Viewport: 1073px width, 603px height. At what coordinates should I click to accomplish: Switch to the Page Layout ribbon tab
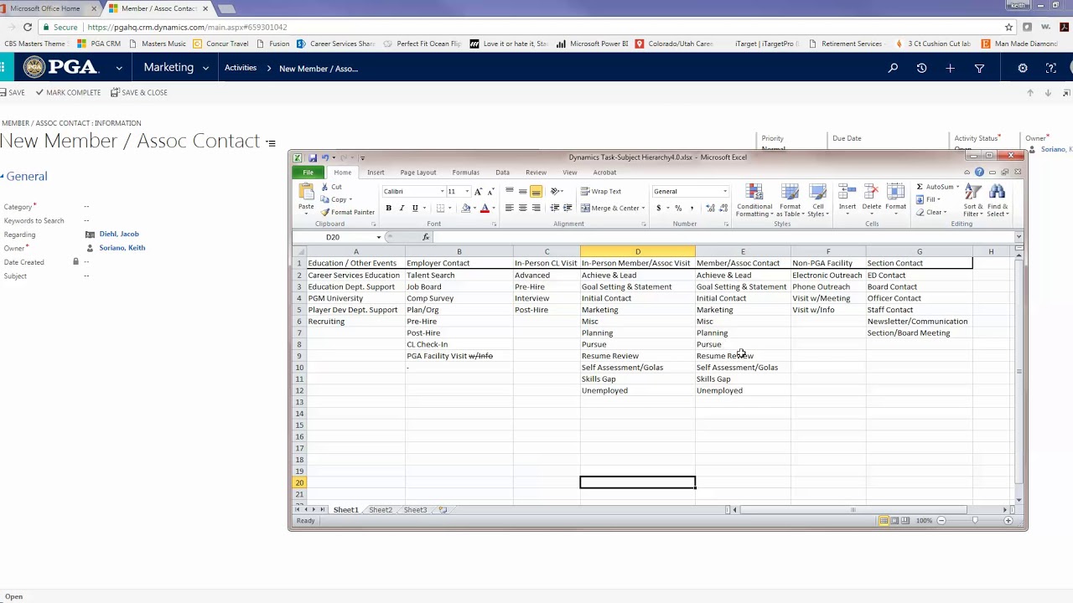coord(418,173)
